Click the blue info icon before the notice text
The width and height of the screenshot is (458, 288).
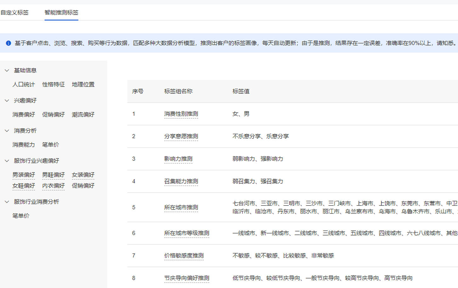pyautogui.click(x=8, y=43)
